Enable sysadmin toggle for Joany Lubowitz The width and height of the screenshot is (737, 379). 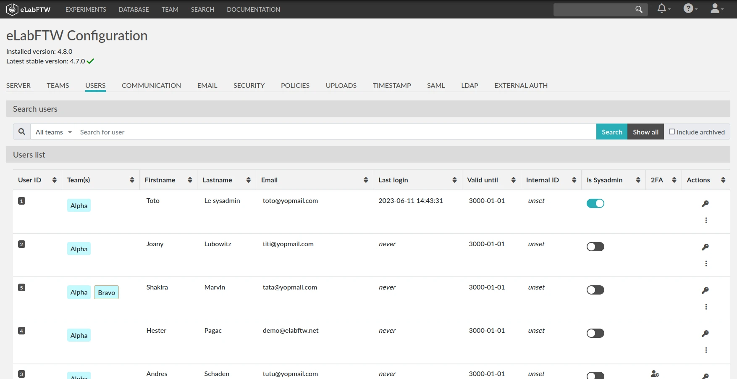595,247
